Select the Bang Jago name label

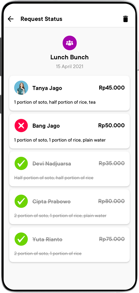[x=46, y=126]
